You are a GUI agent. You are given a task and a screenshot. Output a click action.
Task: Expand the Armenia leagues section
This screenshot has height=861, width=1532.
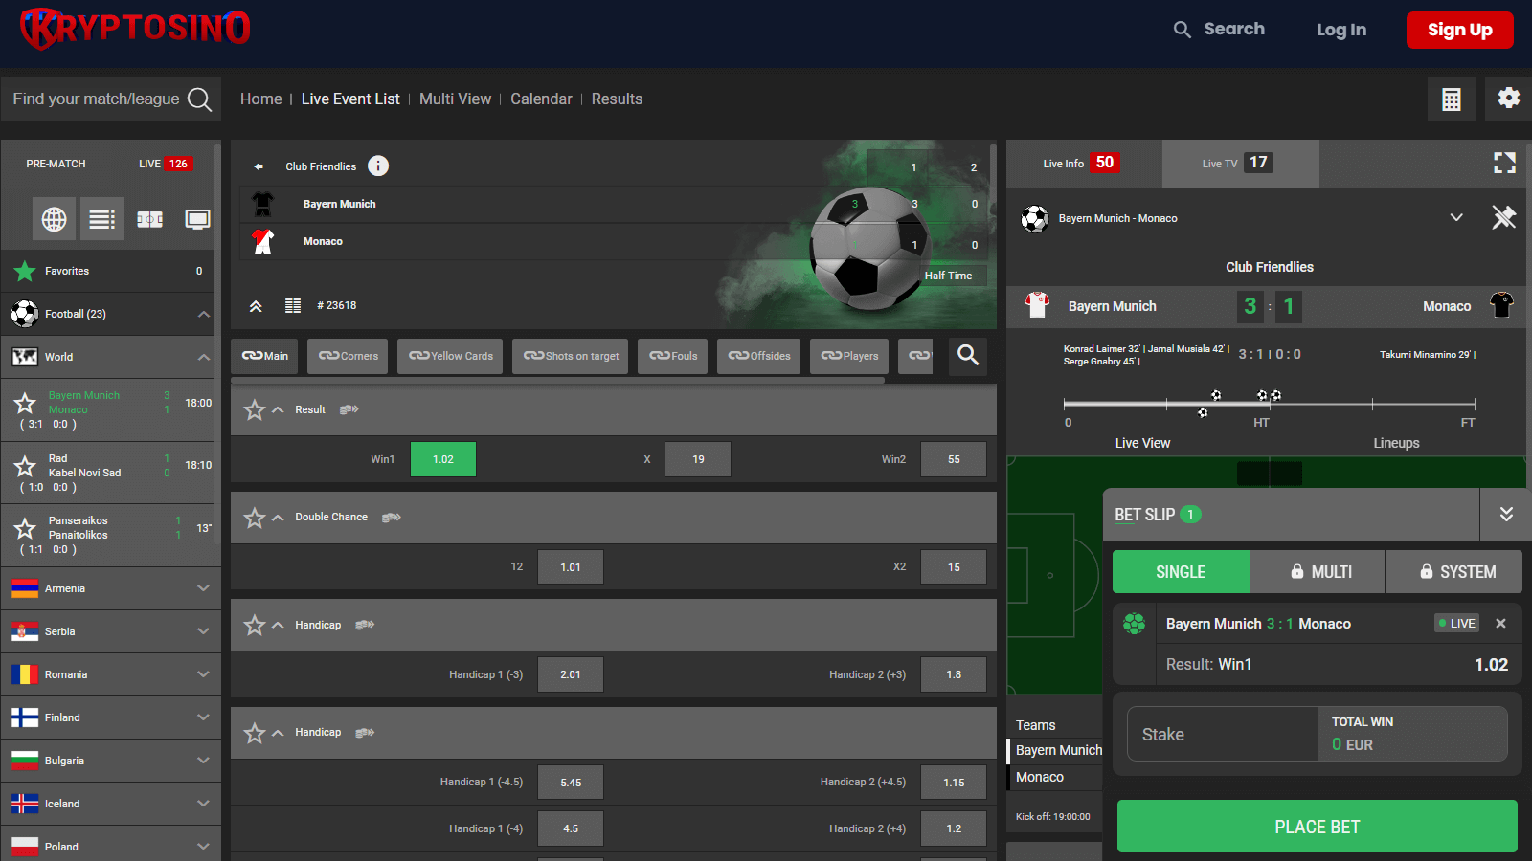click(x=202, y=587)
